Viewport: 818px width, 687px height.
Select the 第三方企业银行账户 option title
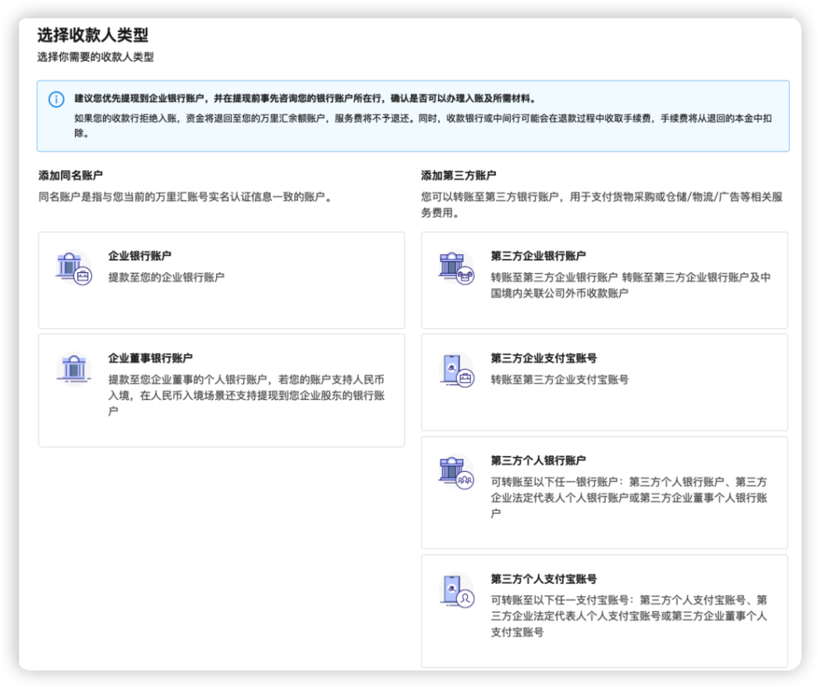tap(538, 256)
